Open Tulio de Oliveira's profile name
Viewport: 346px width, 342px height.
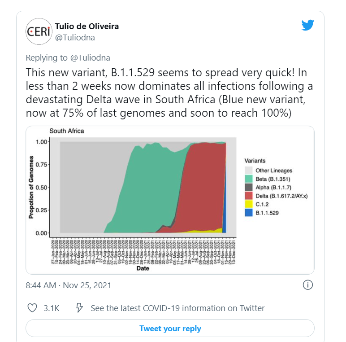86,26
